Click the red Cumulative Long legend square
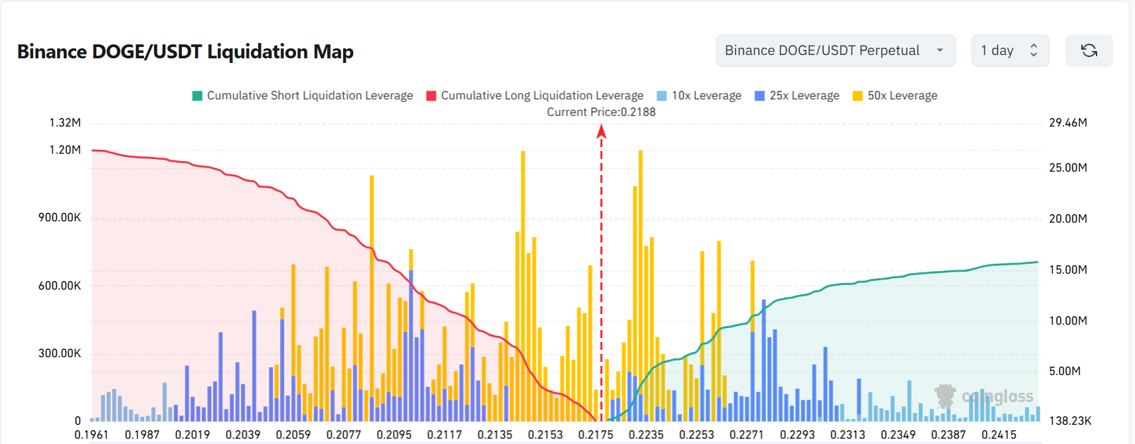 pos(431,96)
